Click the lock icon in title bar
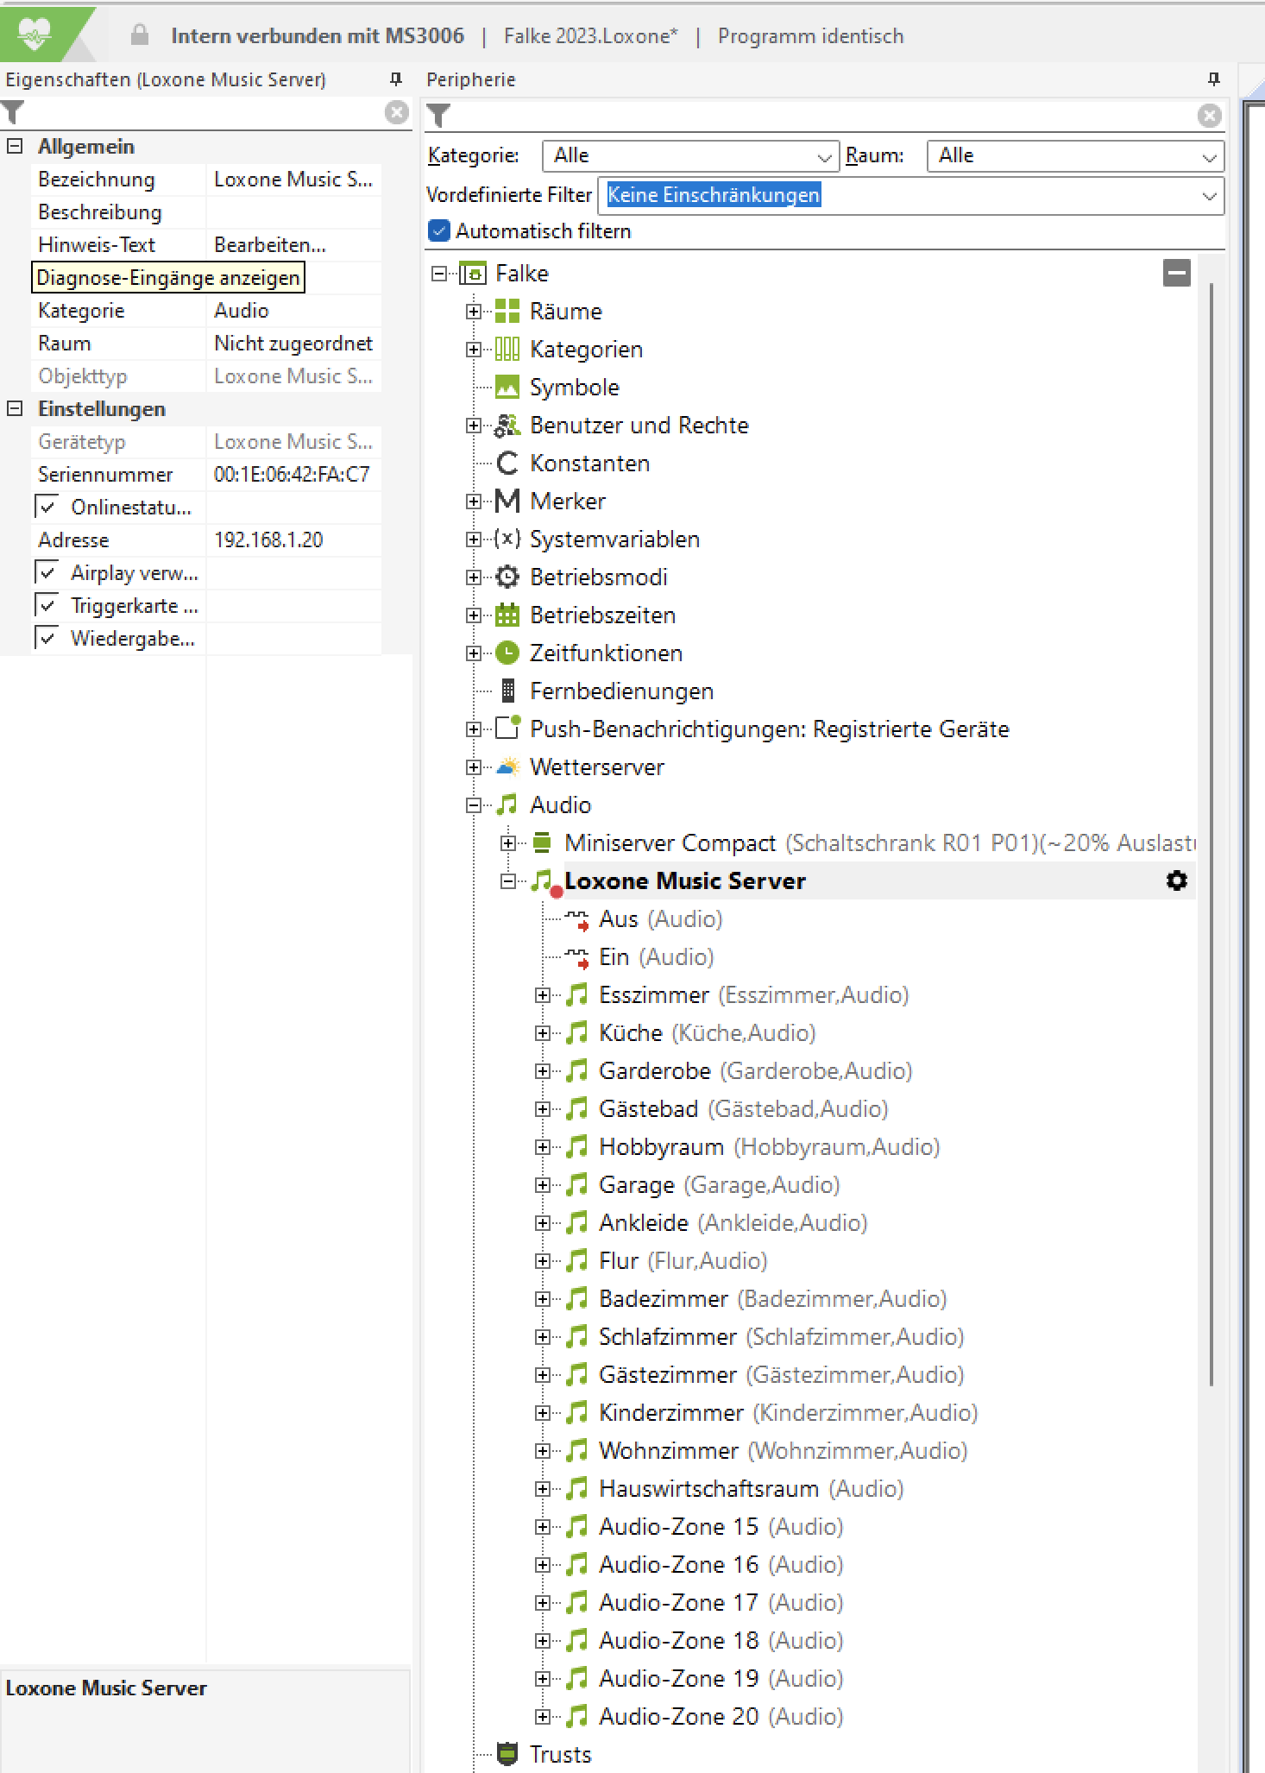This screenshot has width=1265, height=1773. [139, 35]
